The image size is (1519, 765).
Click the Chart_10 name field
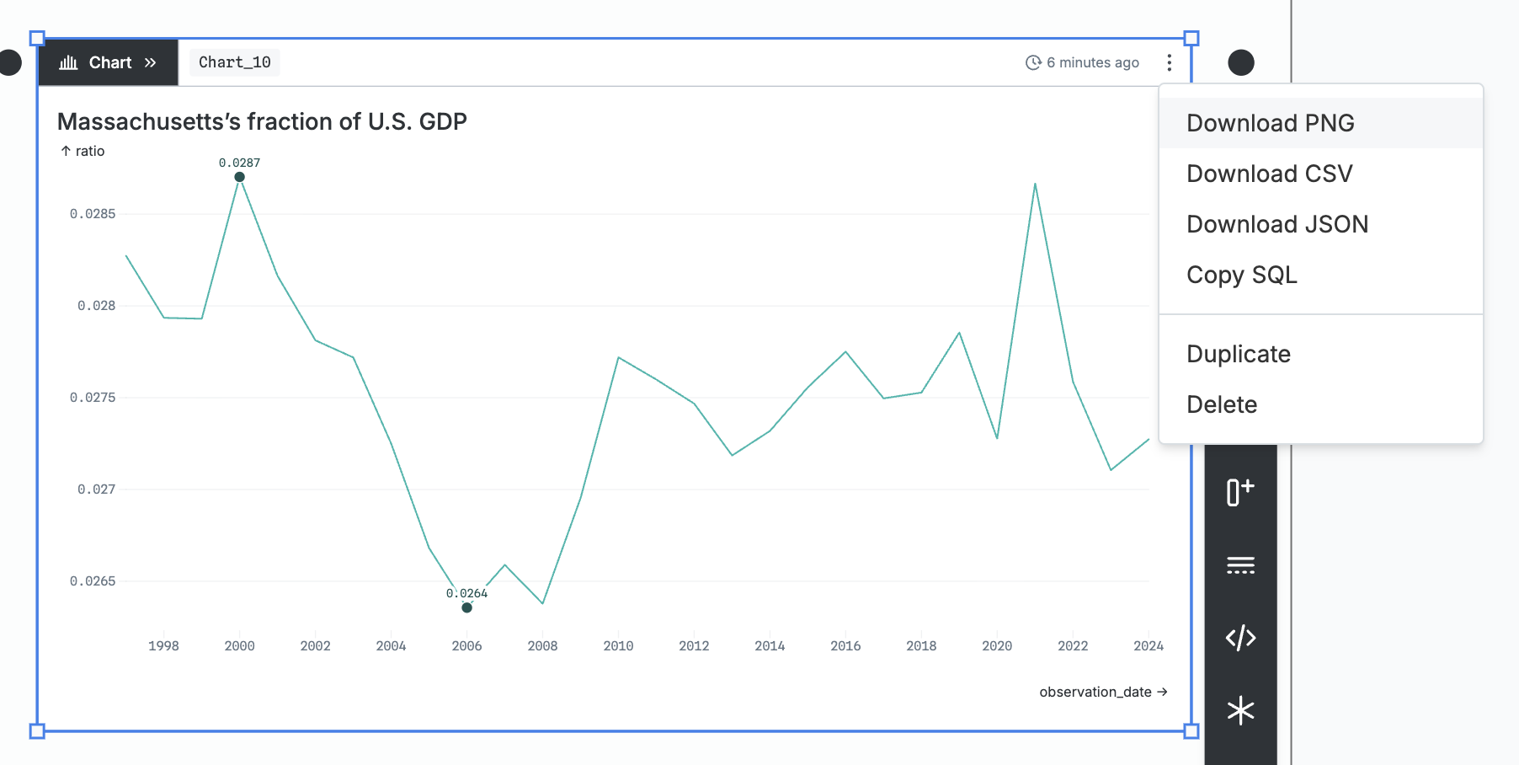(x=234, y=62)
